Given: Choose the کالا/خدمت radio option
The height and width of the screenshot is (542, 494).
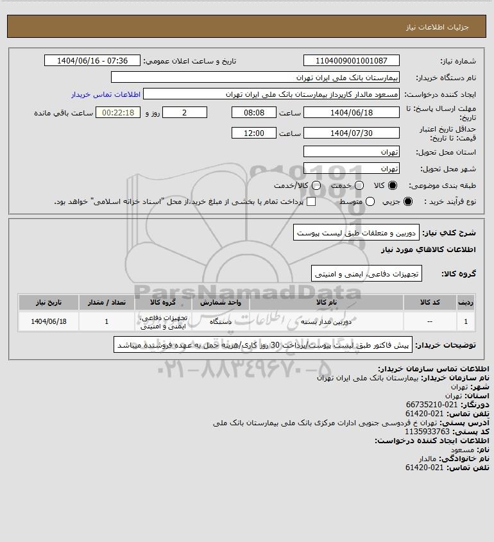Looking at the screenshot, I should click(316, 185).
